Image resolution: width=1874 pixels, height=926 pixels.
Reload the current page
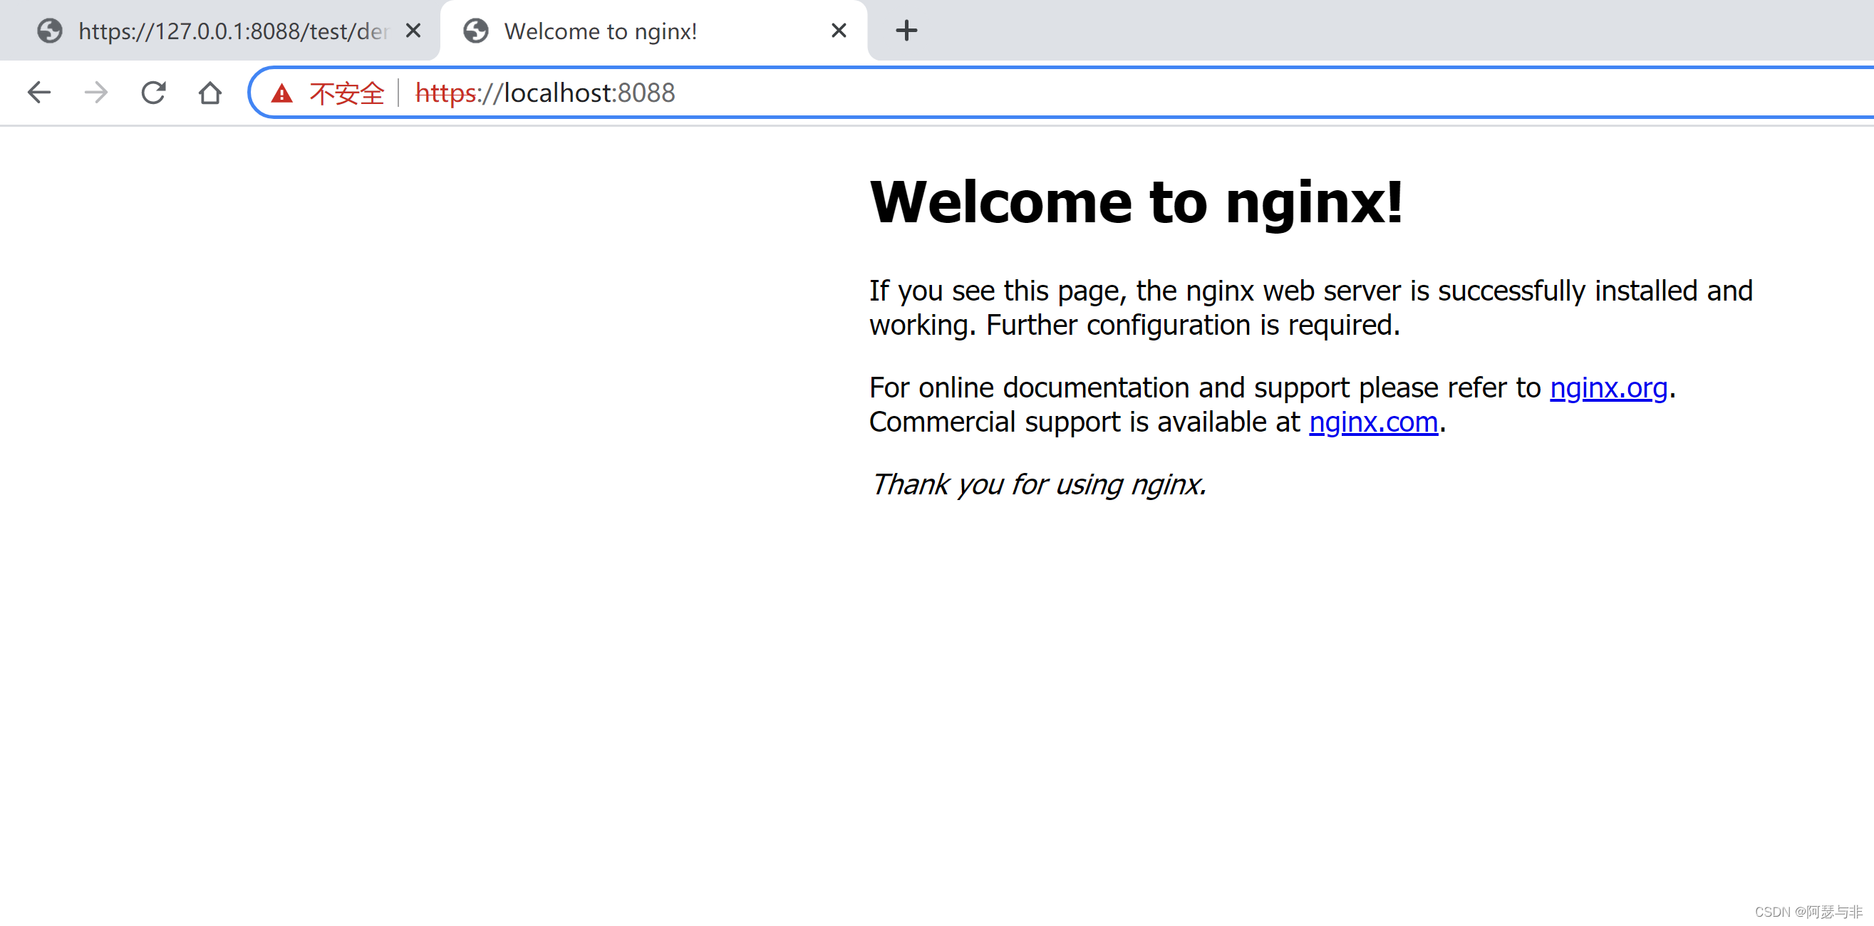(x=152, y=93)
